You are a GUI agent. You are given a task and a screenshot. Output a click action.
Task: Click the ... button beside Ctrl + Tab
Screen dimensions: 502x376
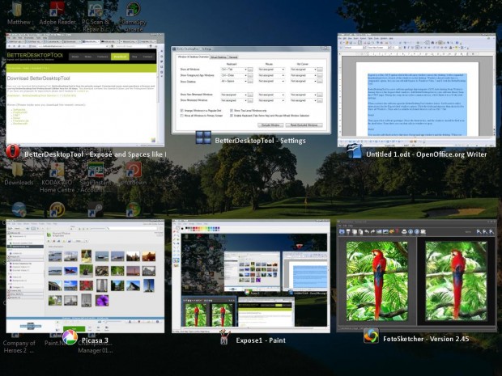coord(250,70)
